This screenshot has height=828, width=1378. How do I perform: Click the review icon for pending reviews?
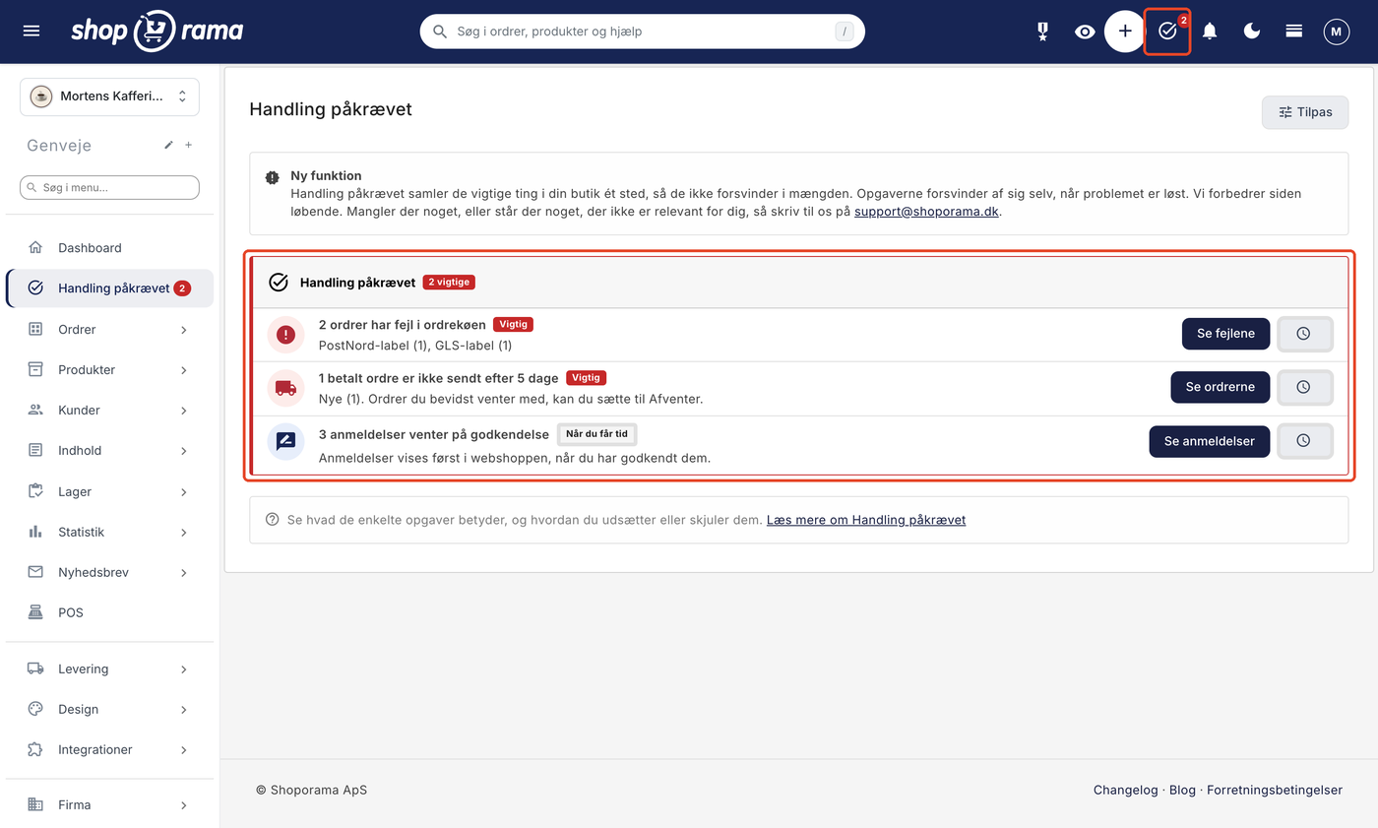coord(286,441)
